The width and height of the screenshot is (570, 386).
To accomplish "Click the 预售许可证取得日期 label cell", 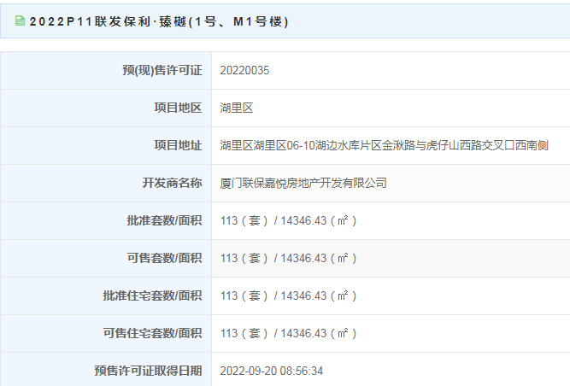I will [106, 370].
